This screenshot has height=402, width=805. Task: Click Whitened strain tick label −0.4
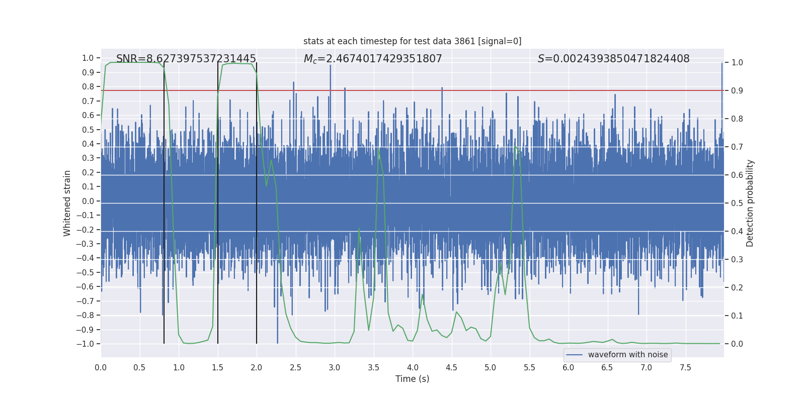pos(85,258)
